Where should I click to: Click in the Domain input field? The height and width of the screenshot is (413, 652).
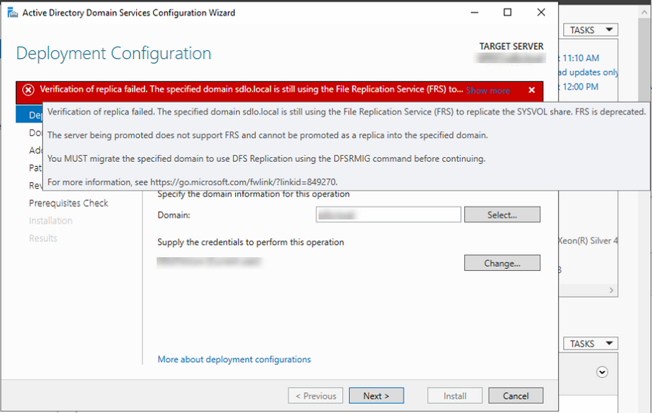[388, 215]
